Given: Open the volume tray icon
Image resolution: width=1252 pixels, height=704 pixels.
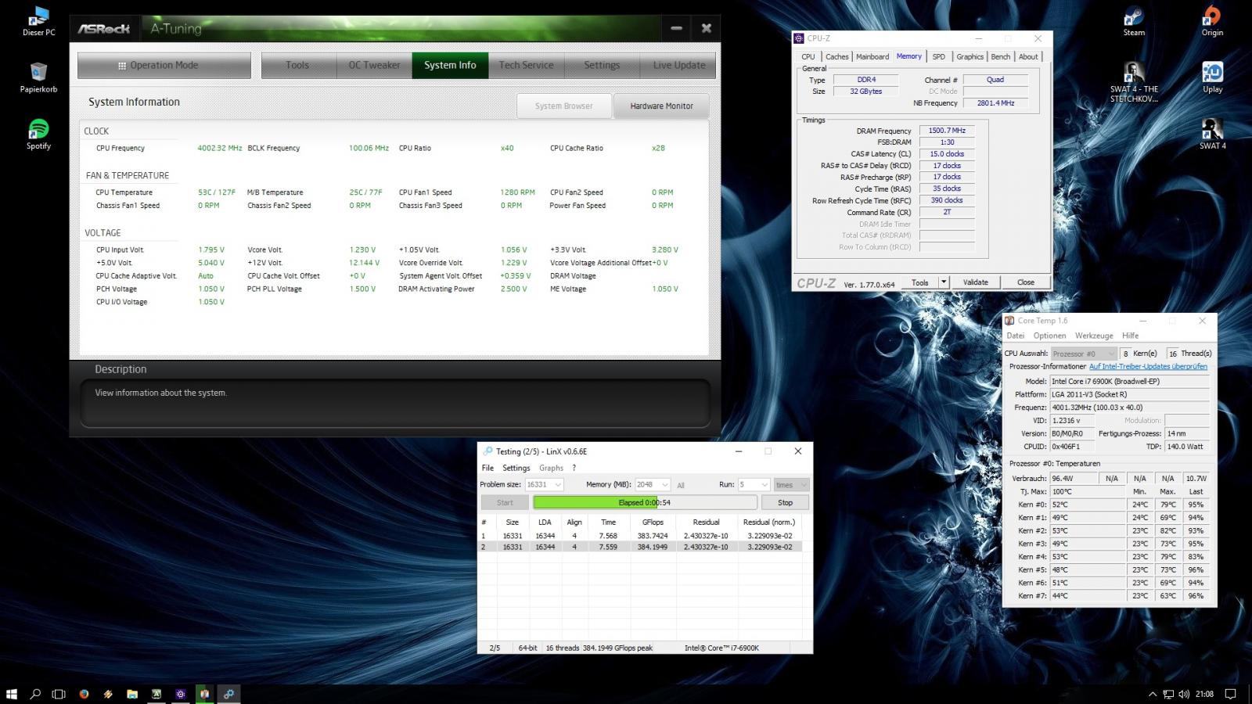Looking at the screenshot, I should coord(1183,694).
